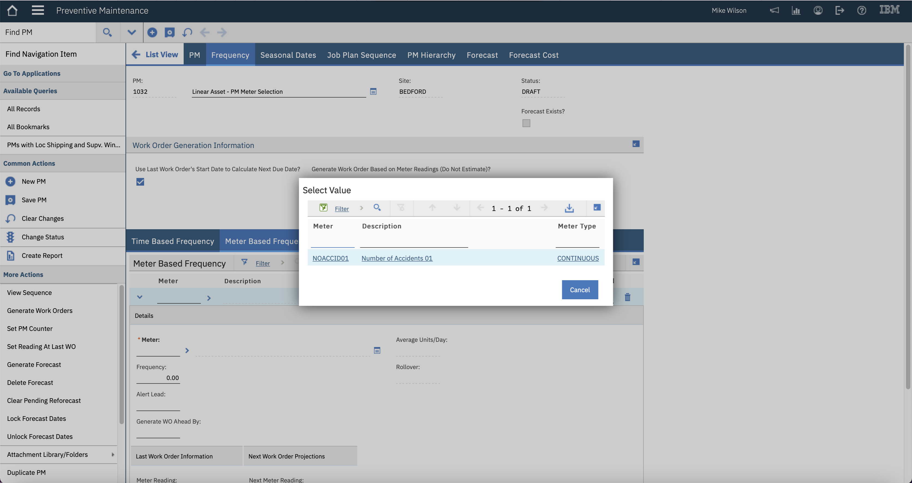Open the help question mark icon
912x483 pixels.
(x=861, y=10)
